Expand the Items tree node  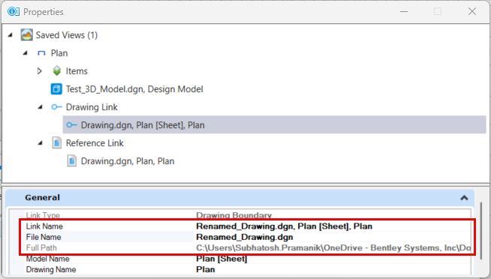[x=40, y=71]
